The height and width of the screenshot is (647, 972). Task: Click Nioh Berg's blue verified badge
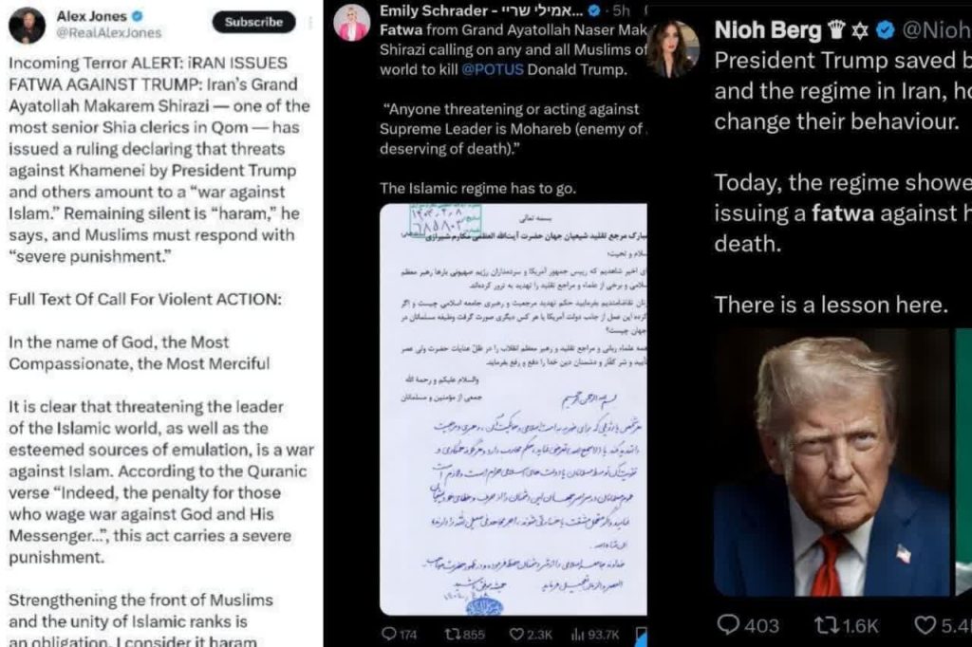point(886,29)
